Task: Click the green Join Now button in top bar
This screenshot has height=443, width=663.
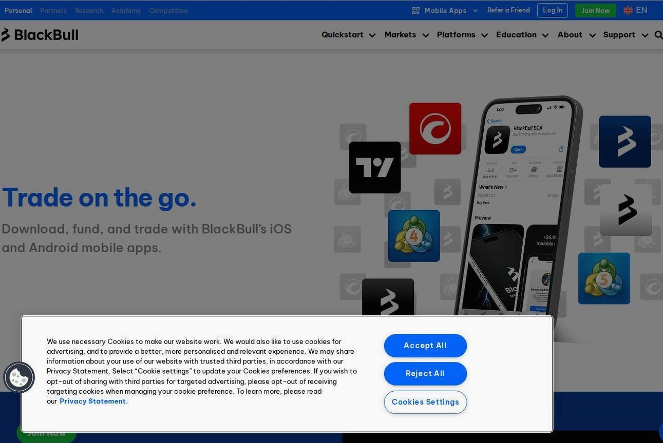Action: tap(595, 10)
